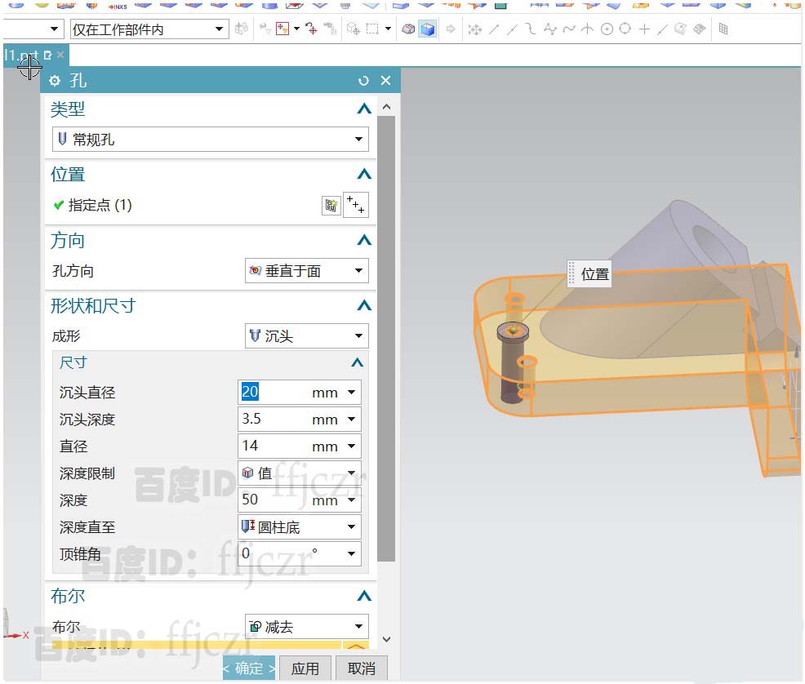805x684 pixels.
Task: Click the sketch section icon beside 指定点
Action: click(331, 206)
